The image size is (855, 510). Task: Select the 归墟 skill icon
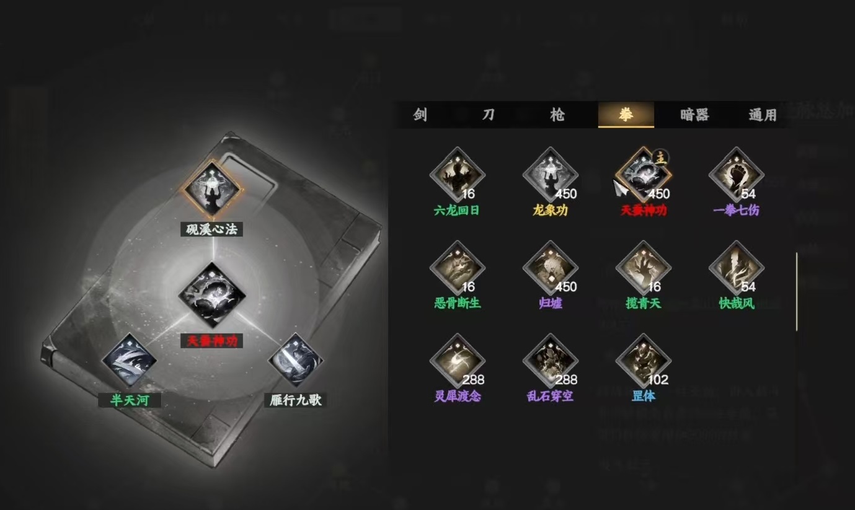coord(550,268)
